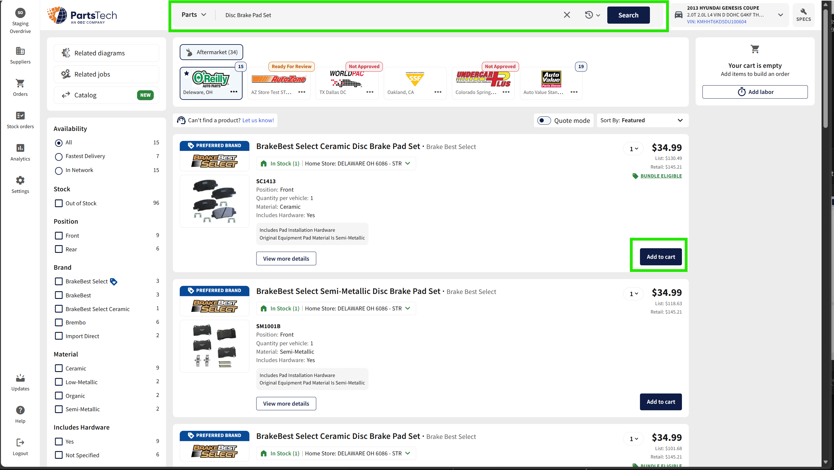Open the Orders page
Viewport: 834px width, 470px height.
[20, 88]
